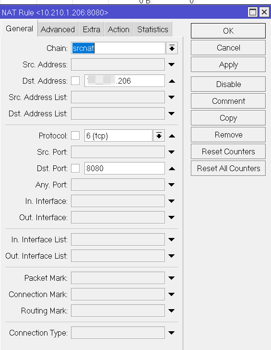Viewport: 271px width, 350px height.
Task: Switch to the Advanced tab
Action: (x=58, y=29)
